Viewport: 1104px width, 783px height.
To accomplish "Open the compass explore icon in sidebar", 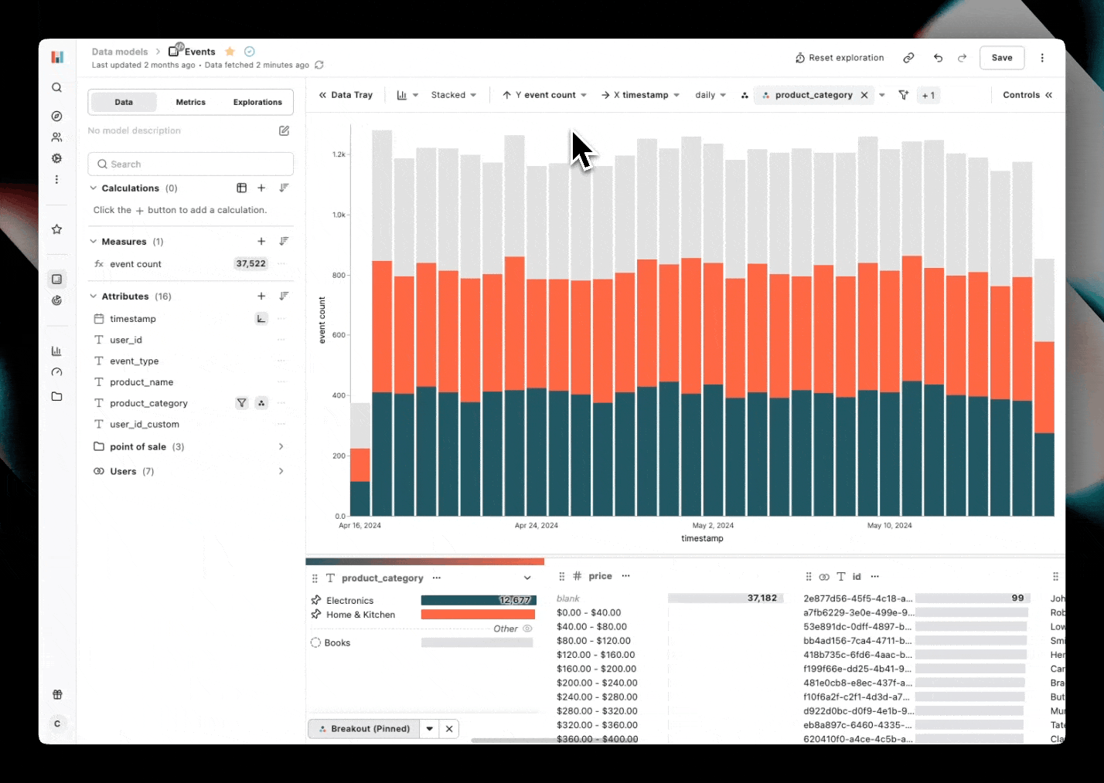I will tap(56, 116).
